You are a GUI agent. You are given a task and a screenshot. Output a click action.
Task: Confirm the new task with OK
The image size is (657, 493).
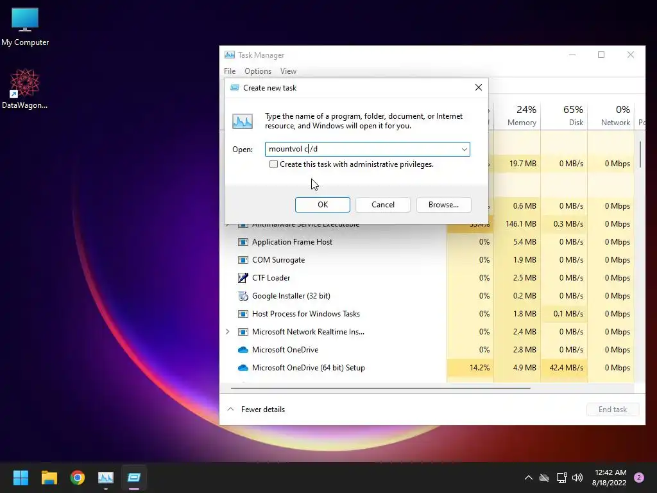click(323, 205)
